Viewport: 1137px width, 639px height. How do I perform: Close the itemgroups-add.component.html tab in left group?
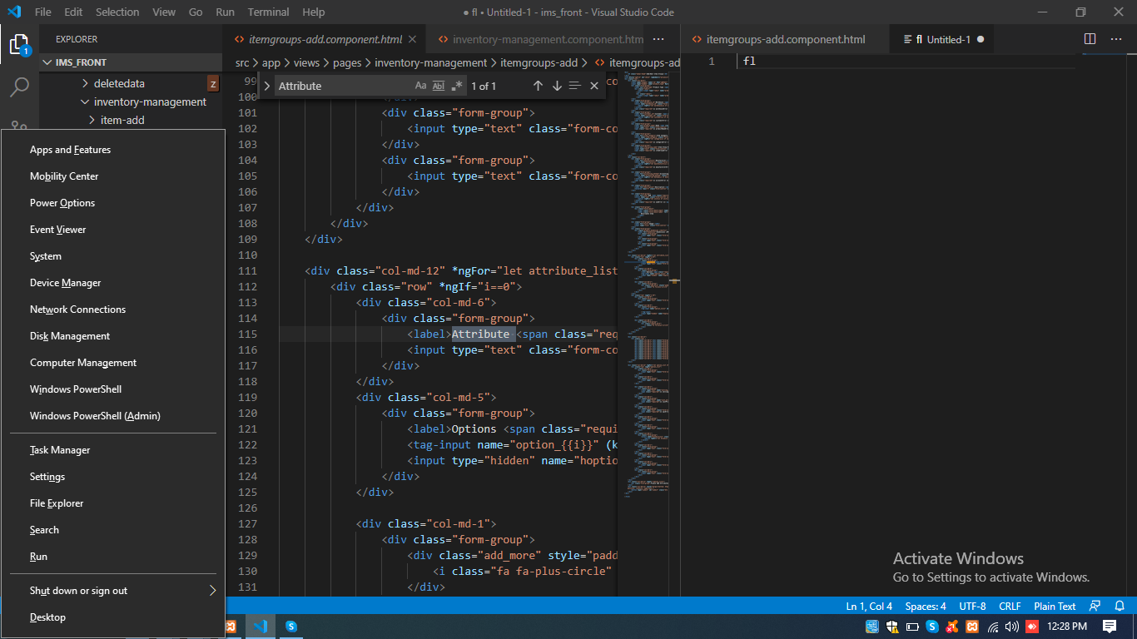pyautogui.click(x=412, y=39)
